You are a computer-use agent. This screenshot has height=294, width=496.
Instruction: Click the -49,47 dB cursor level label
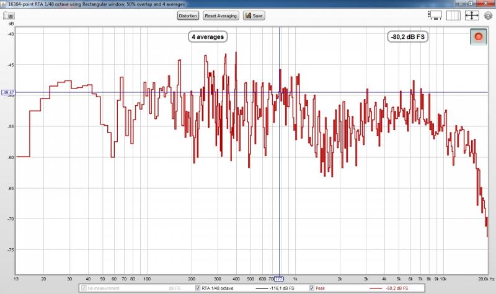tap(8, 92)
